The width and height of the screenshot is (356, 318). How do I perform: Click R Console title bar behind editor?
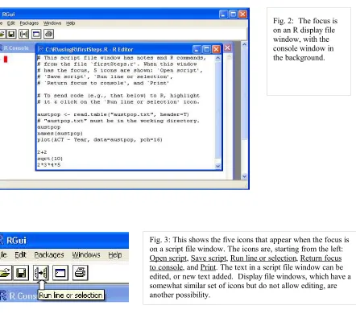pos(17,48)
